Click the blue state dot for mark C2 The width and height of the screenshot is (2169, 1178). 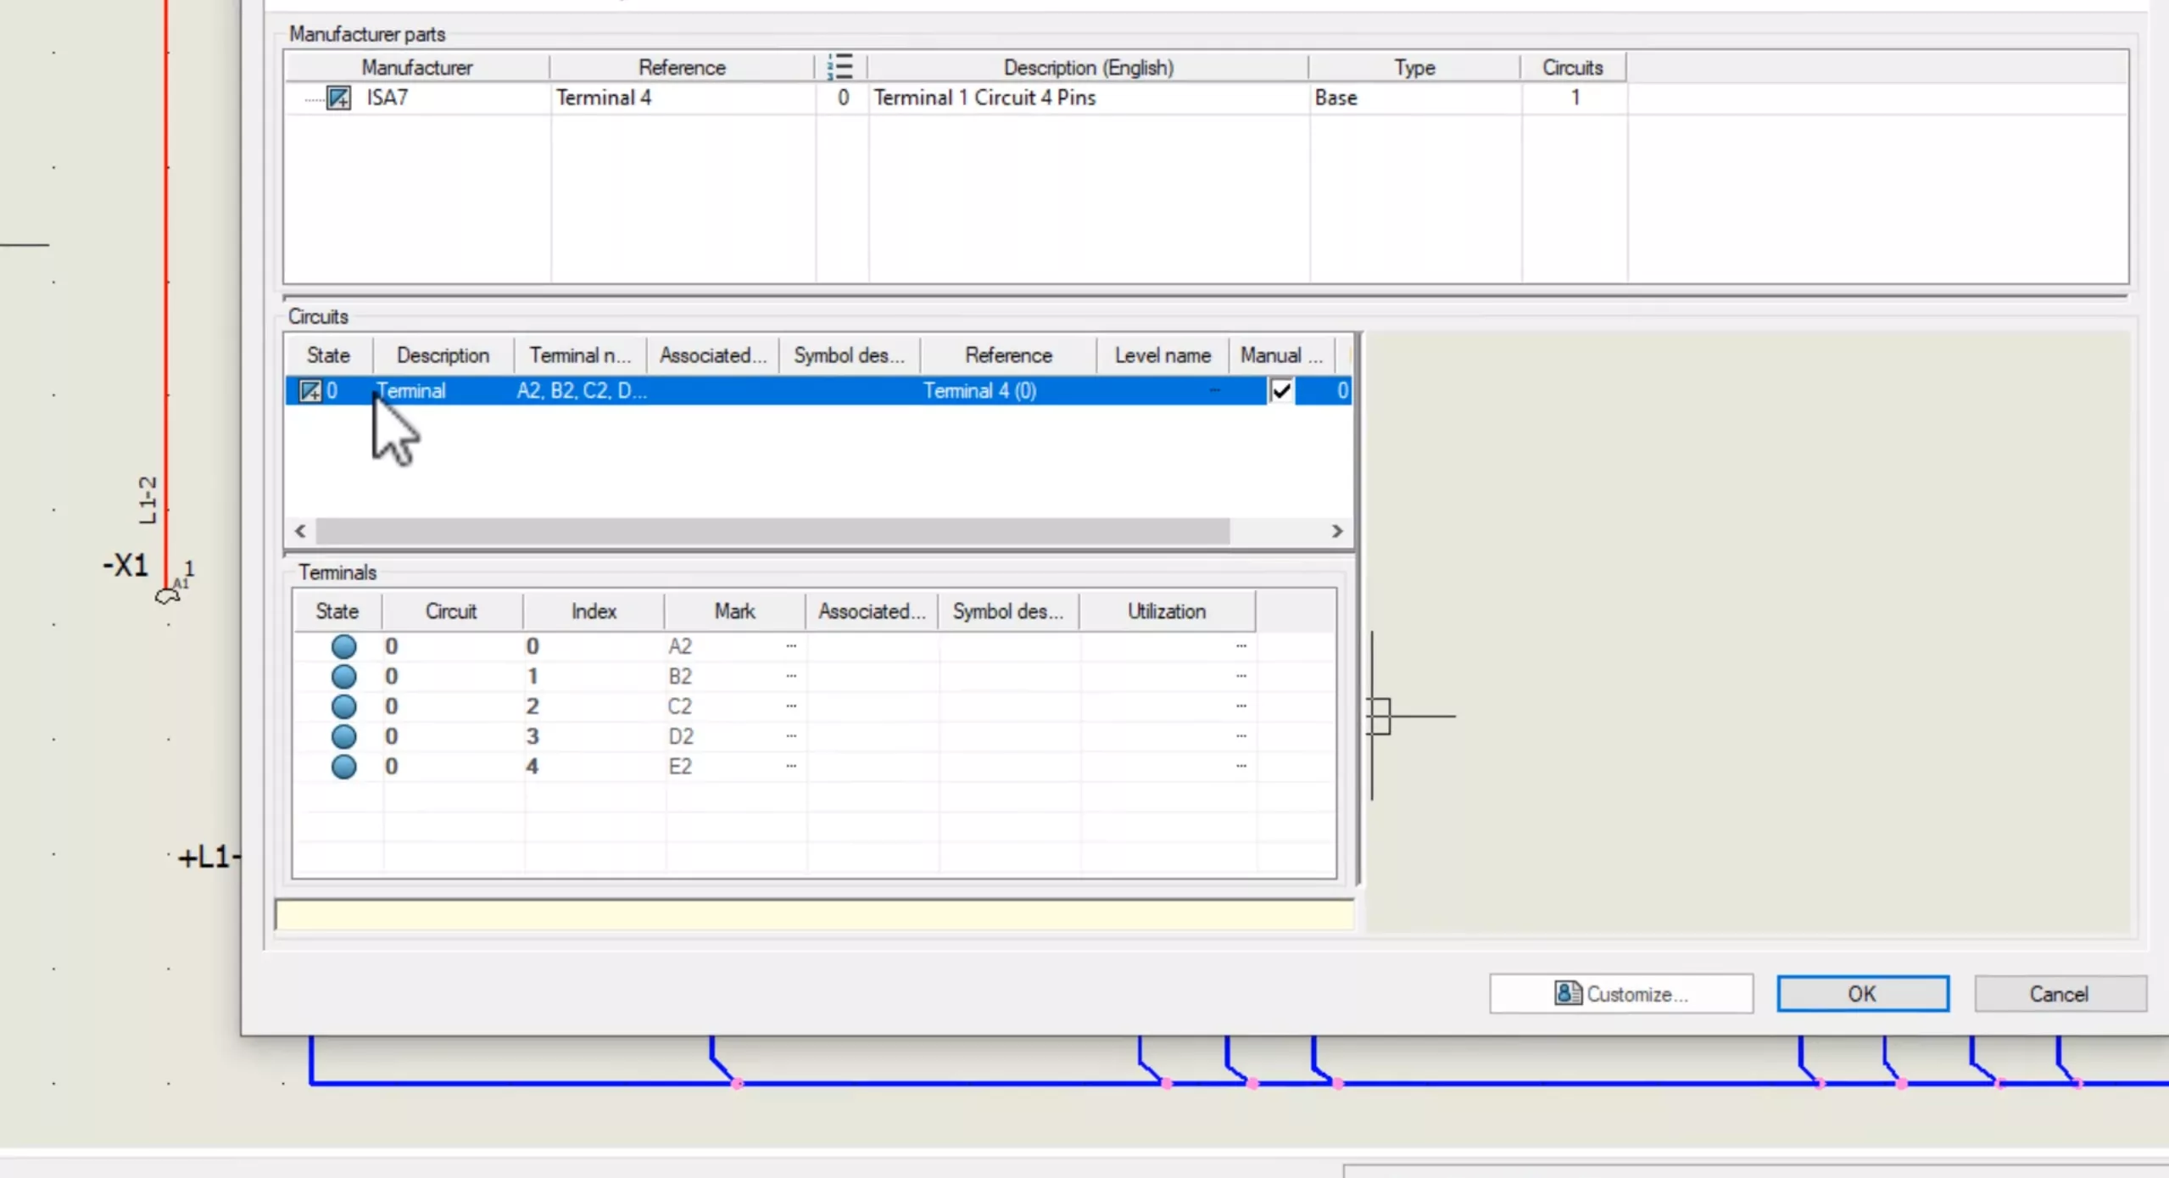pos(343,706)
